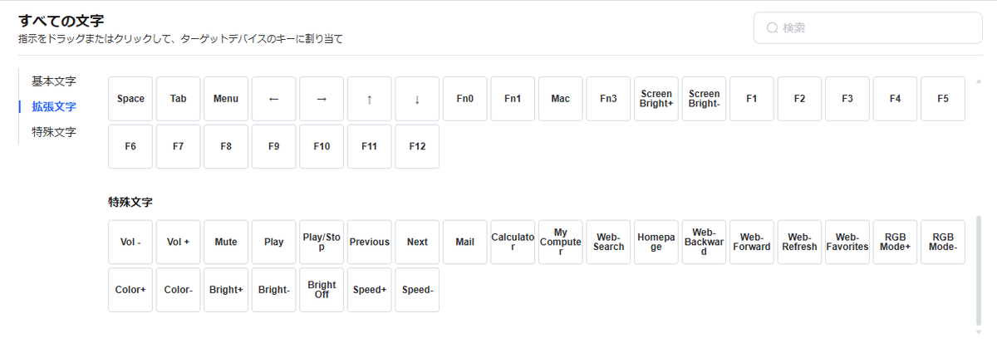Choose the Play/Stop key tile
Viewport: 997px width, 348px height.
click(322, 242)
